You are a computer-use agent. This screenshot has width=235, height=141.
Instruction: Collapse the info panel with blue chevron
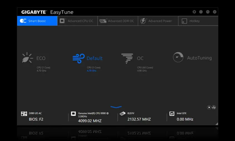(116, 107)
